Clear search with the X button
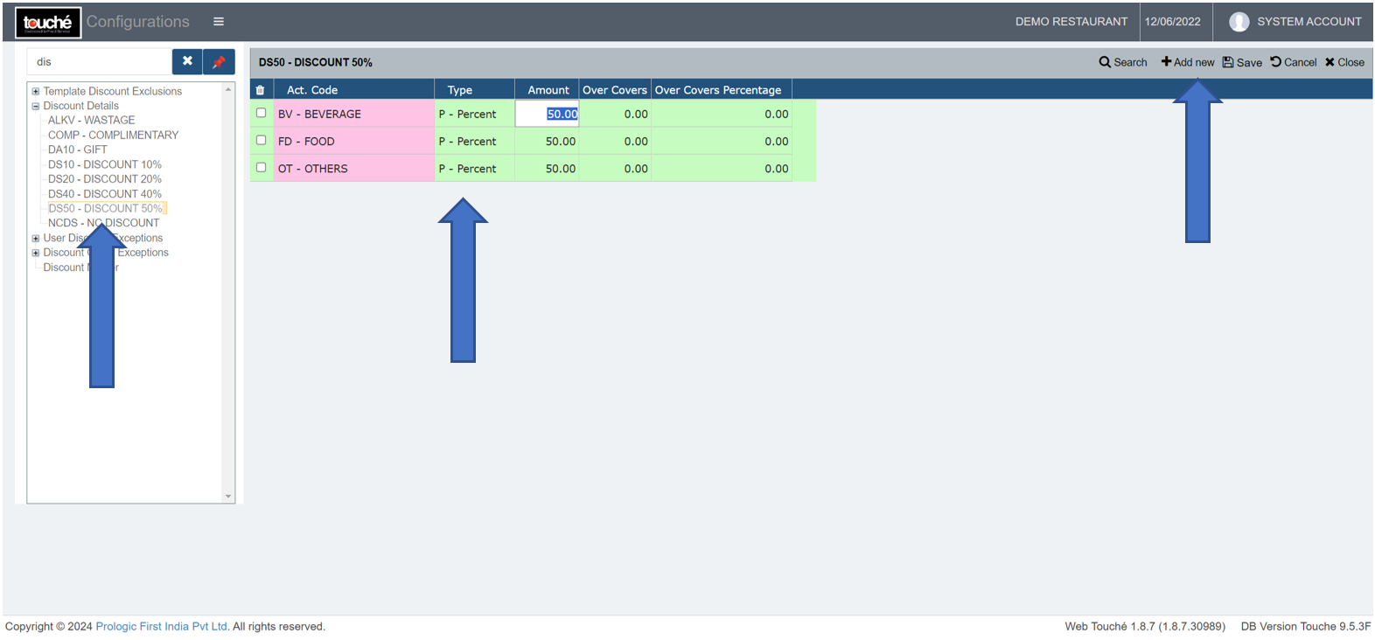The width and height of the screenshot is (1375, 640). coord(187,62)
